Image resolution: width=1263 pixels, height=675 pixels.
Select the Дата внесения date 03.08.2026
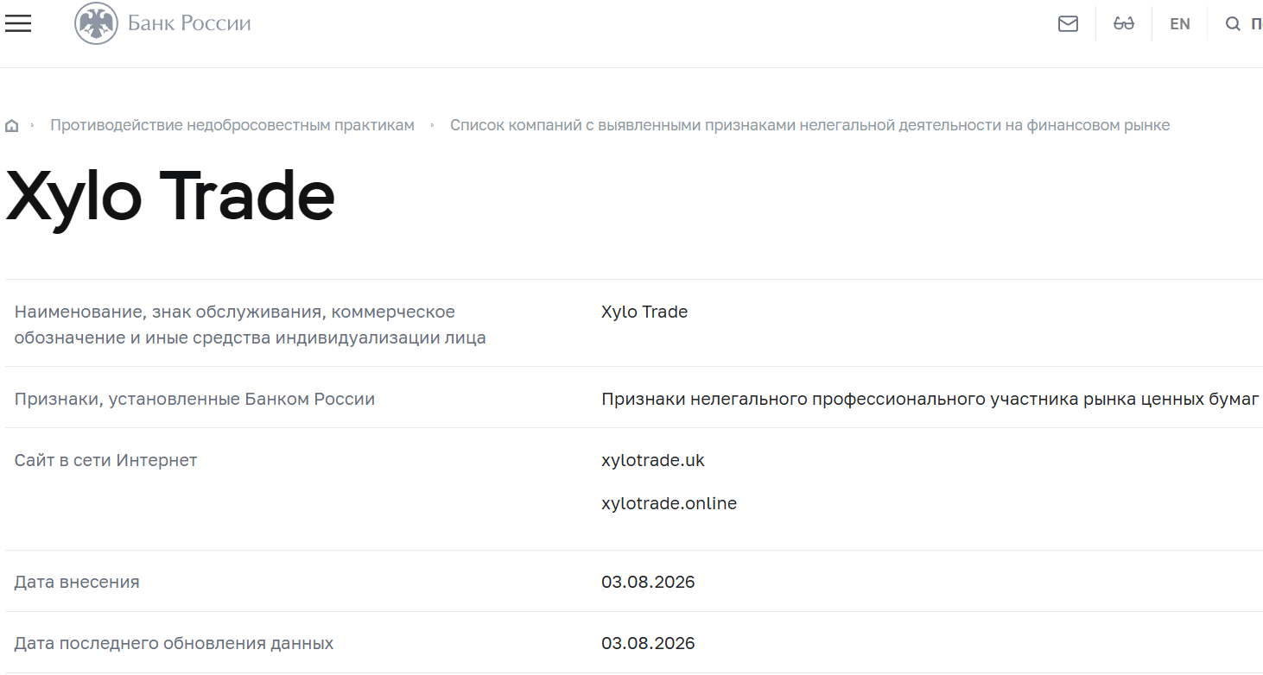pos(648,582)
